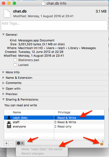Expand the Open with section
This screenshot has width=109, height=157.
click(3, 89)
